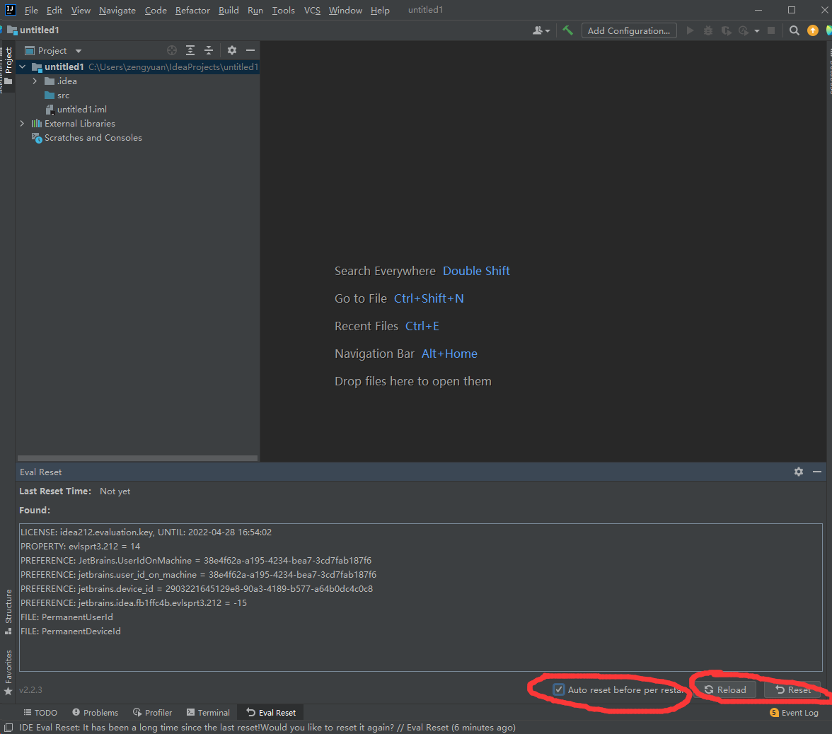Click the orange IDE update icon
This screenshot has height=734, width=832.
pyautogui.click(x=813, y=30)
